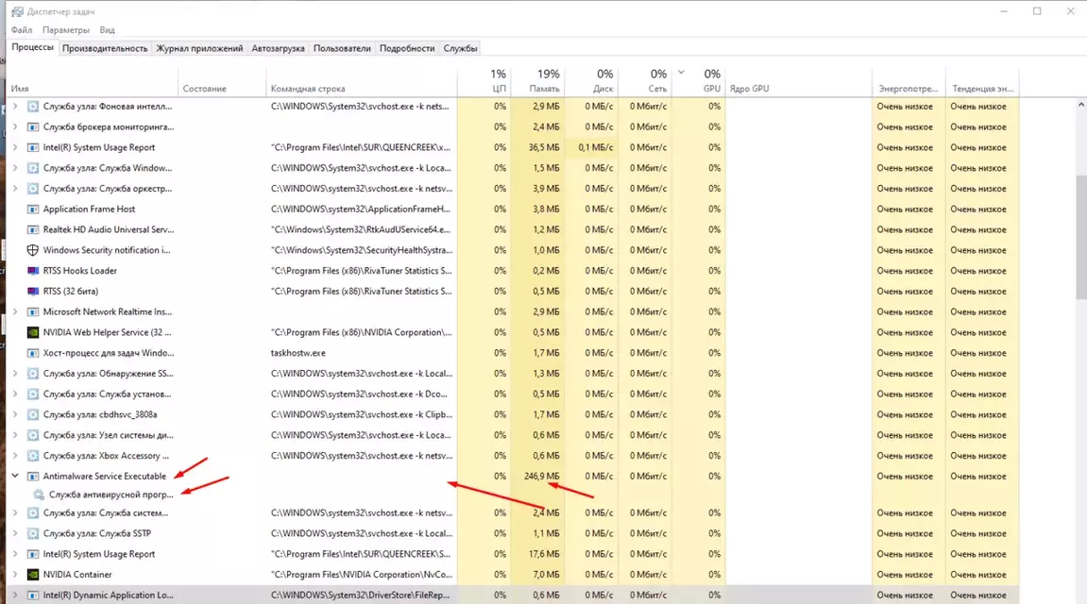Screen dimensions: 1087x604
Task: Click the Intel System Usage Report 17,6 МБ icon
Action: pos(33,554)
